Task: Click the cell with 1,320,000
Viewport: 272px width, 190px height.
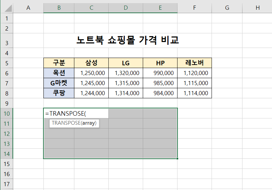Action: coord(126,73)
